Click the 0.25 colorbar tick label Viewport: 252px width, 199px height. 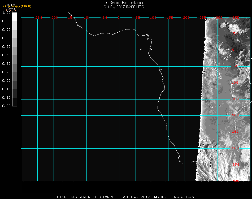pos(6,72)
